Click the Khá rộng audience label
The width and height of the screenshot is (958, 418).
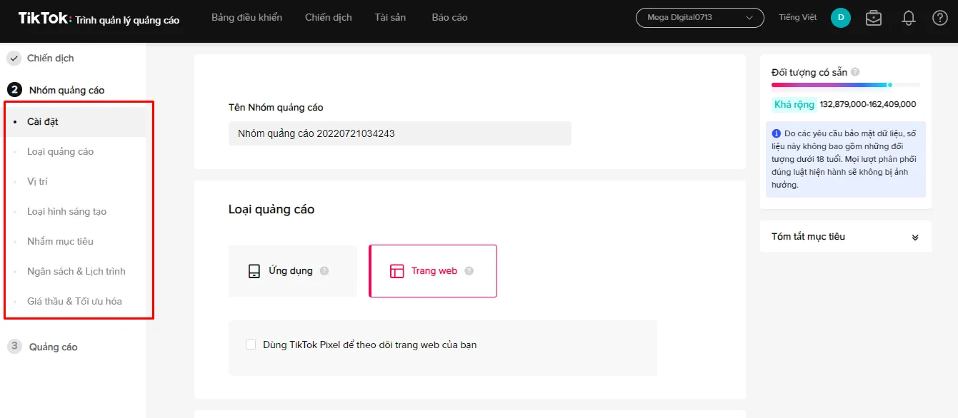794,104
